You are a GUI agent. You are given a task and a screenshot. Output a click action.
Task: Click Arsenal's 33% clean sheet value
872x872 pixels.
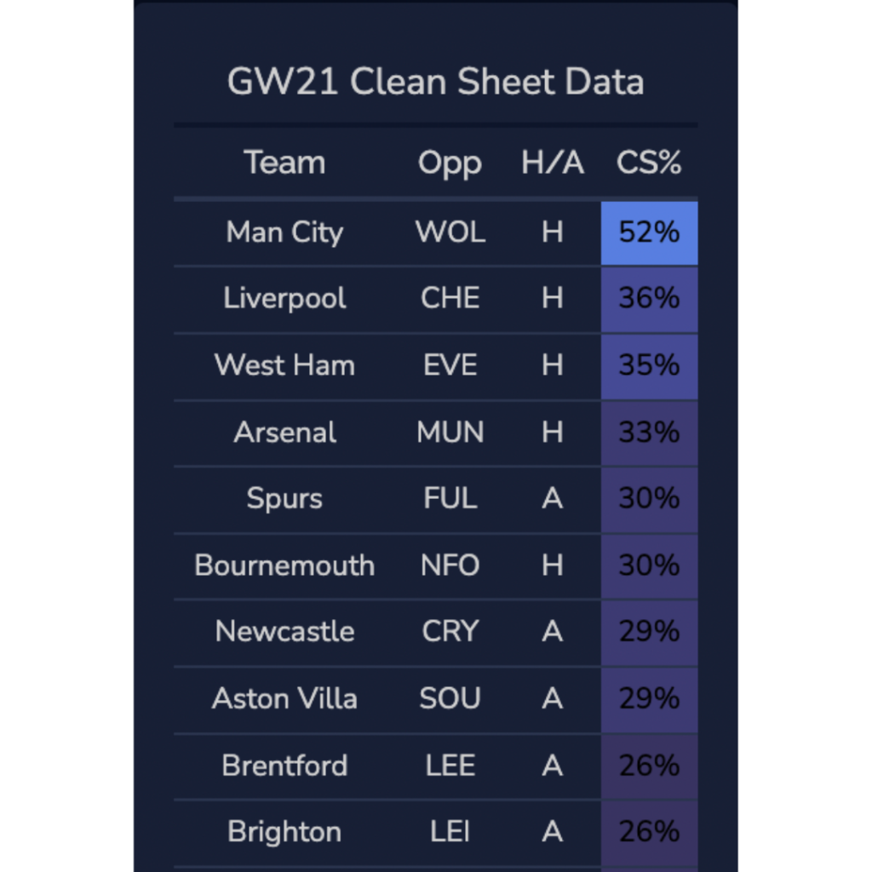pyautogui.click(x=649, y=432)
